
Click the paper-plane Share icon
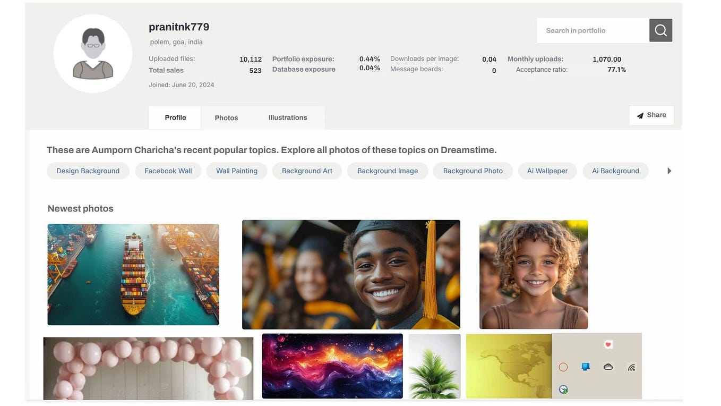[640, 115]
